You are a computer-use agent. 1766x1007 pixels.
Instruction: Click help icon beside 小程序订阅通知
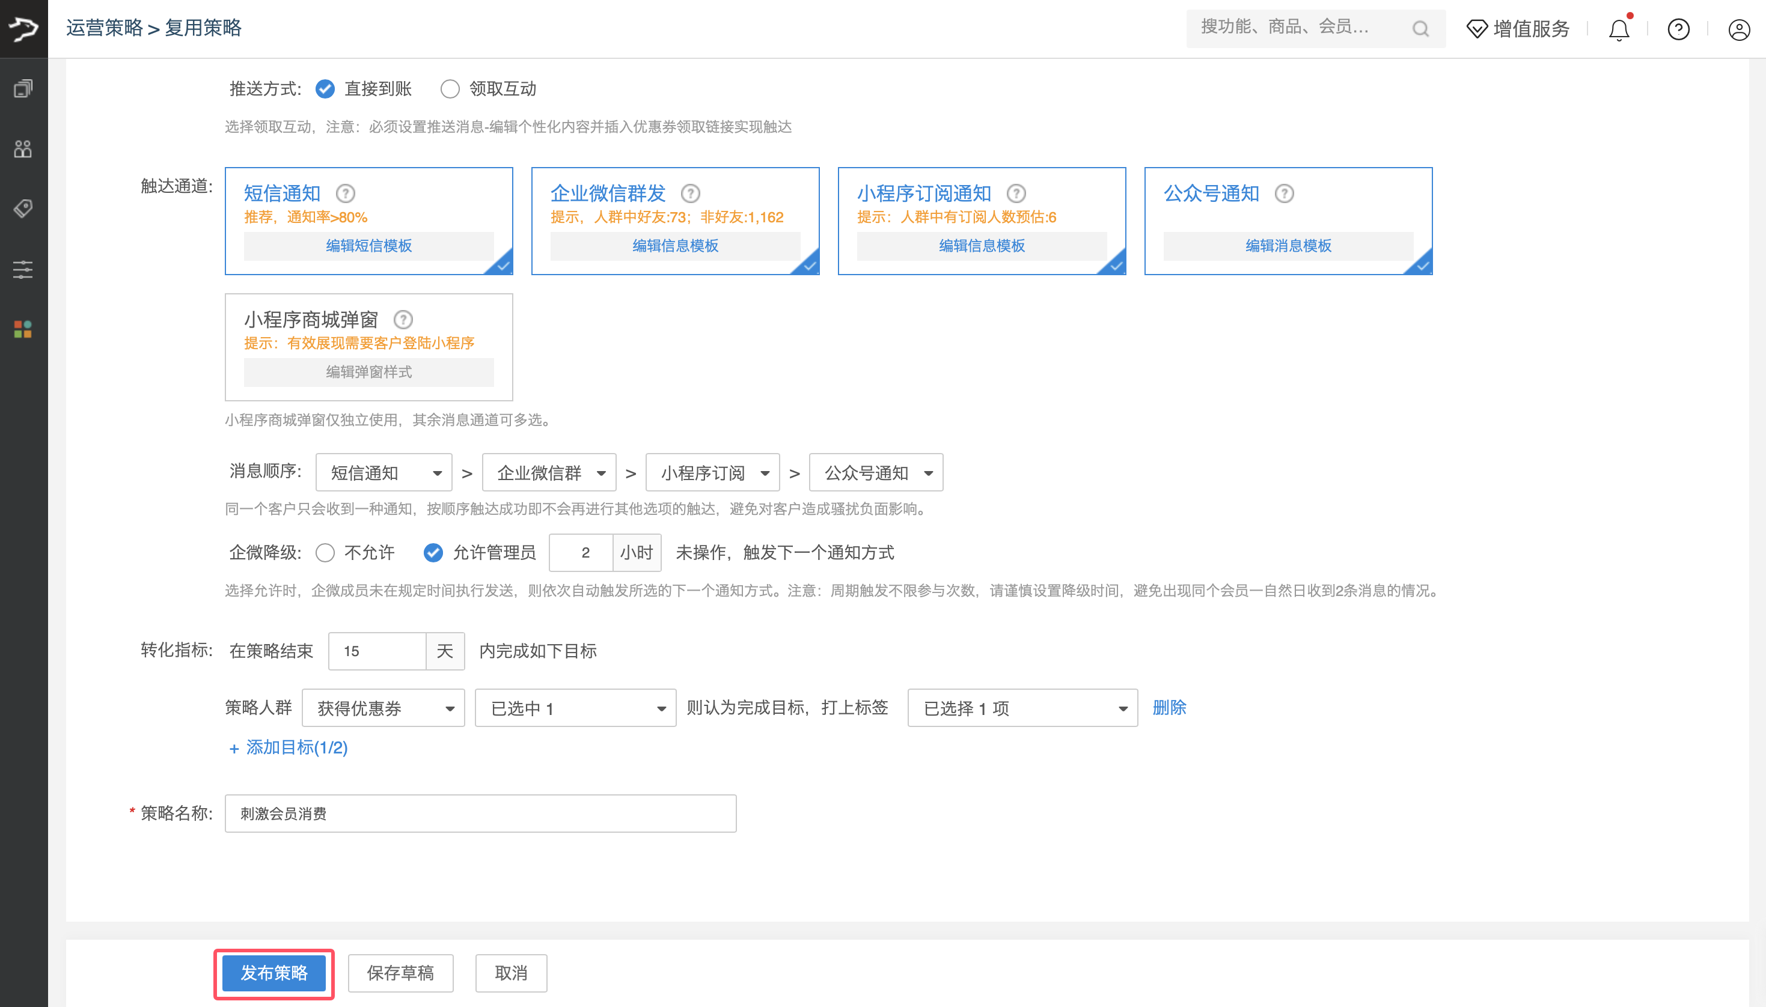[x=1015, y=193]
